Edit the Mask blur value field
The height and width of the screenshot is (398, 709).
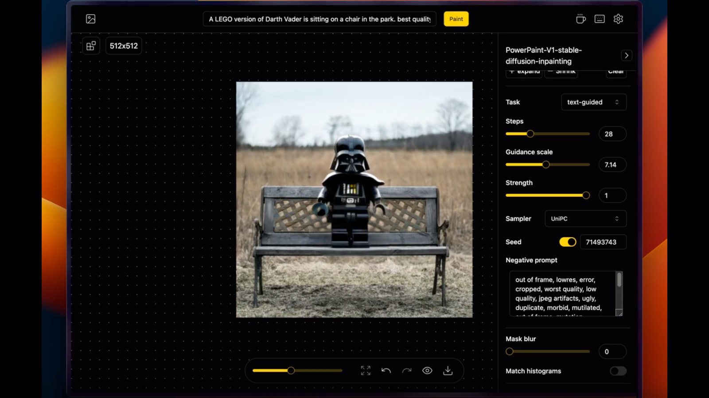(612, 352)
